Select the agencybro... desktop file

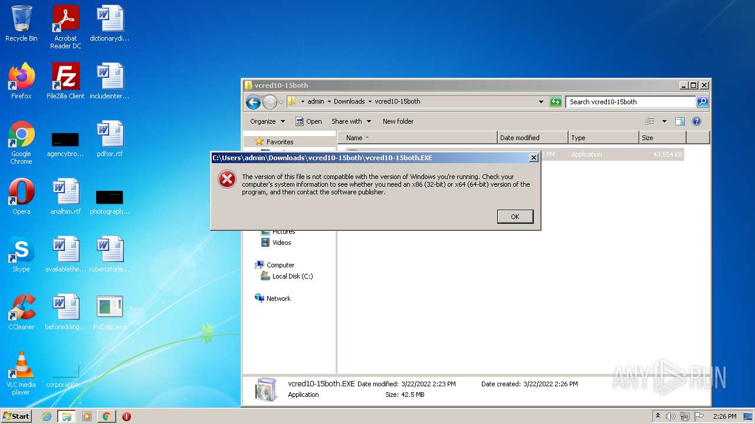[65, 143]
